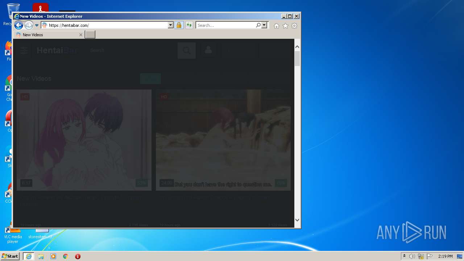464x261 pixels.
Task: Click the site's magnifier search button
Action: (x=187, y=50)
